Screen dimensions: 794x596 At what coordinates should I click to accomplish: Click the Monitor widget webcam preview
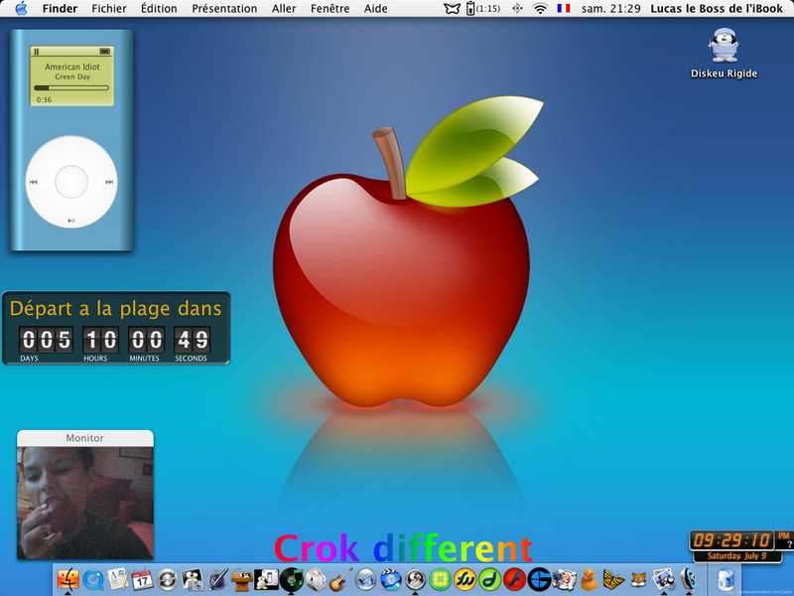[x=85, y=503]
